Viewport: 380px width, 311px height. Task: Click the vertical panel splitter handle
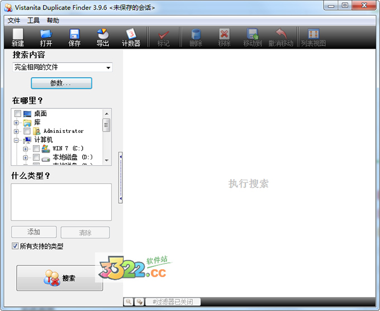[x=121, y=178]
